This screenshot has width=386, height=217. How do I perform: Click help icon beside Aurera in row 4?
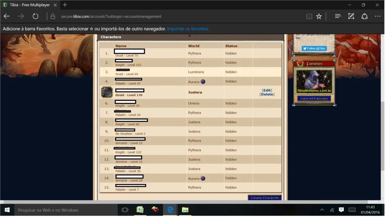203,82
